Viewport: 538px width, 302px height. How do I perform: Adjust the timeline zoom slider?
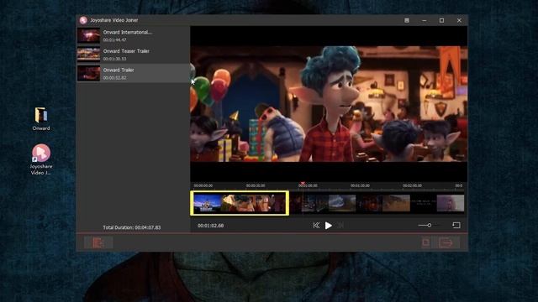[429, 226]
